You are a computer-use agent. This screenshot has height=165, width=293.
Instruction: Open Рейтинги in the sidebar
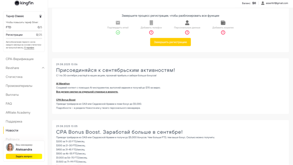point(13,139)
